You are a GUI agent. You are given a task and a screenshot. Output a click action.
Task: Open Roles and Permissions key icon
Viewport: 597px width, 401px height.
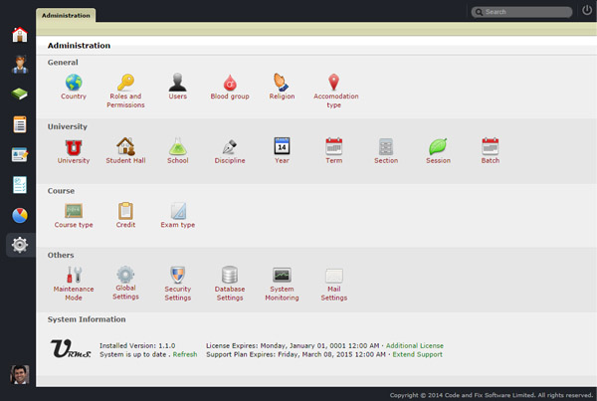point(125,83)
